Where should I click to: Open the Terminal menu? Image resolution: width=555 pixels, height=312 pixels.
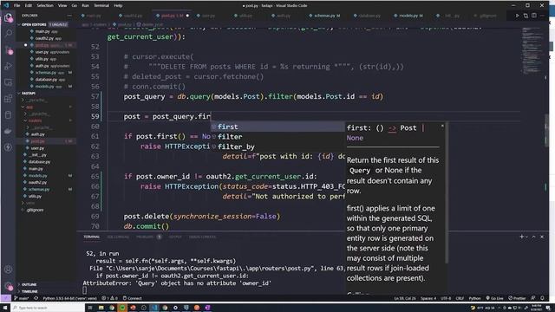tap(101, 5)
